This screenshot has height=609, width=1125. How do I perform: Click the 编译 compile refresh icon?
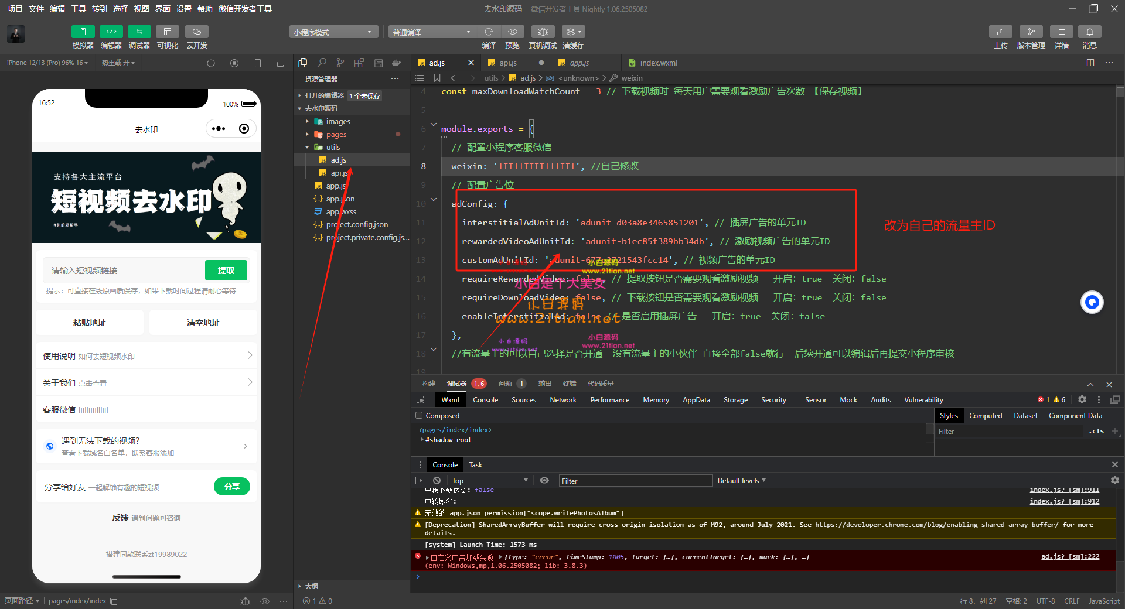[x=489, y=32]
